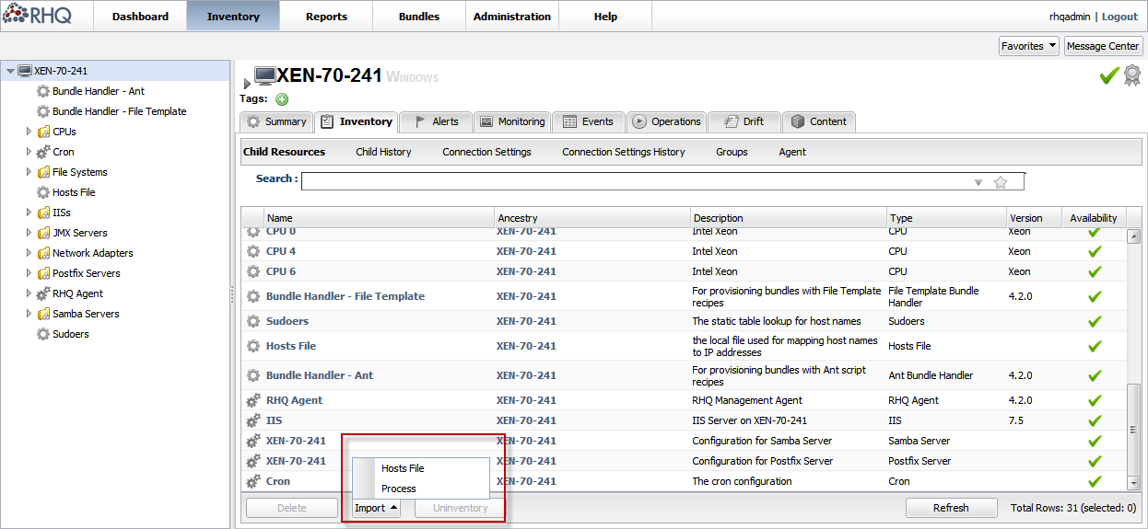Open the Dashboard menu
Screen dimensions: 1148x529
coord(140,16)
